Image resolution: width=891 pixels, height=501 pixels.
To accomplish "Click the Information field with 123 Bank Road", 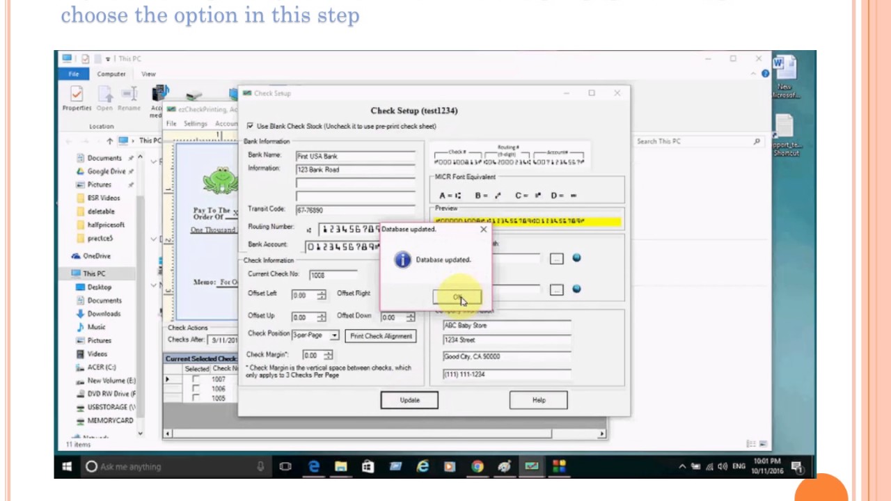I will (355, 170).
